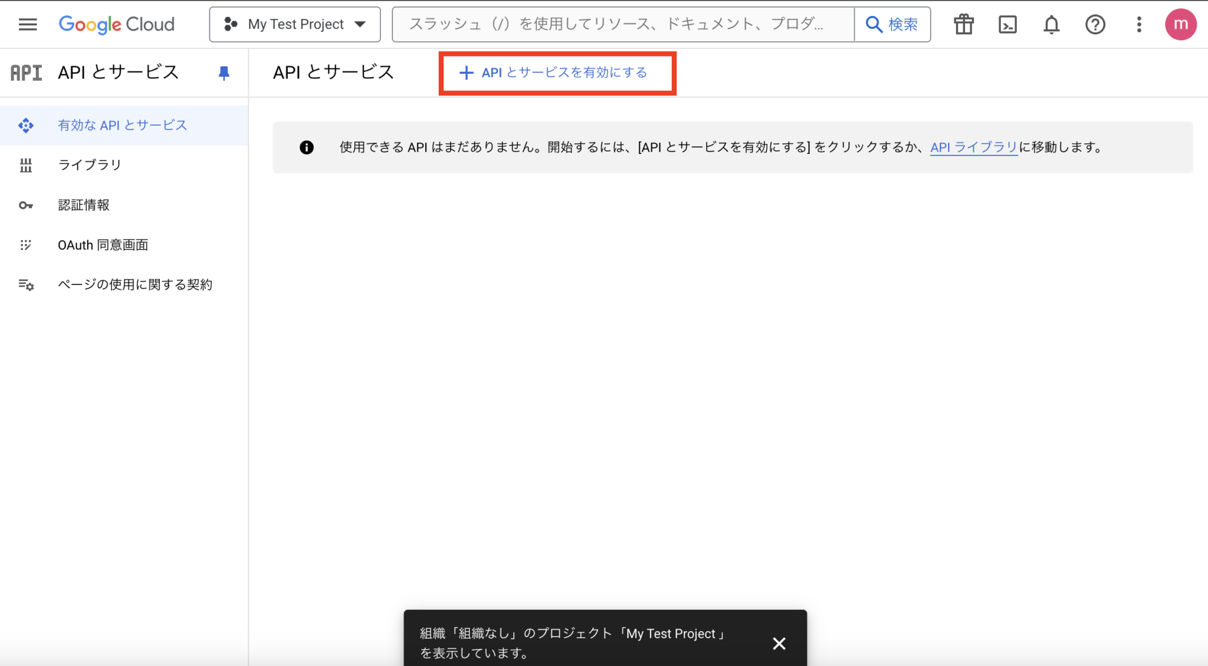This screenshot has width=1208, height=666.
Task: Open the notifications bell
Action: [x=1051, y=24]
